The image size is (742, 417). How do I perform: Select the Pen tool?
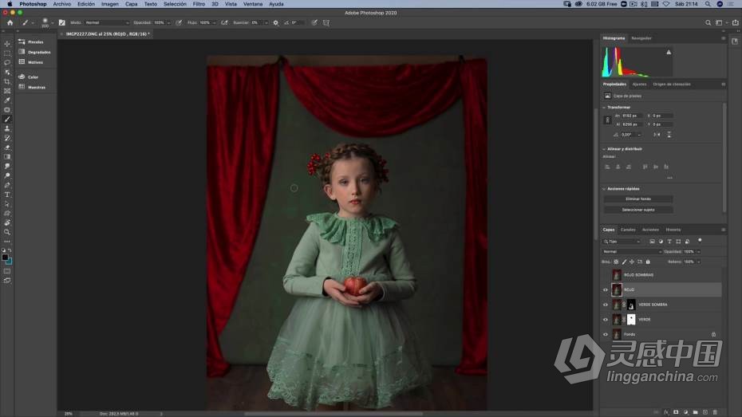coord(7,185)
